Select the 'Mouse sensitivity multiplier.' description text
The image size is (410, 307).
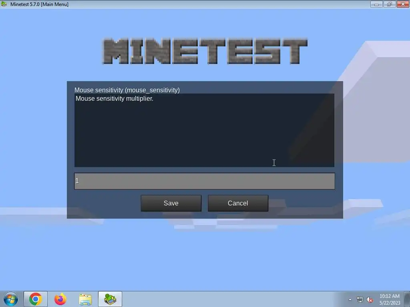(115, 99)
